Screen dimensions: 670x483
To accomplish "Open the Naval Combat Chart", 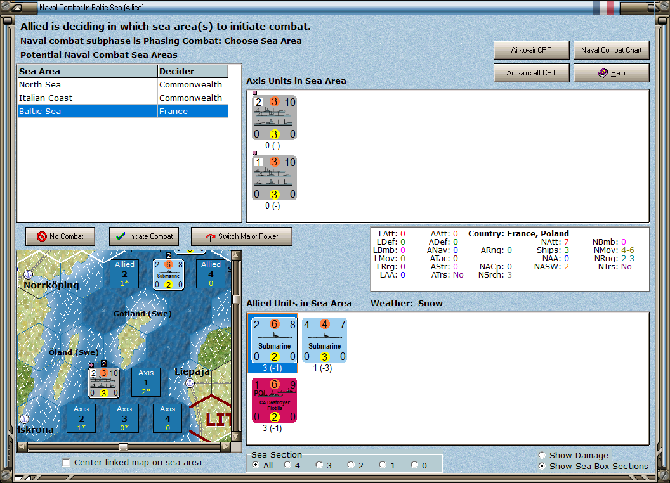I will pyautogui.click(x=611, y=50).
